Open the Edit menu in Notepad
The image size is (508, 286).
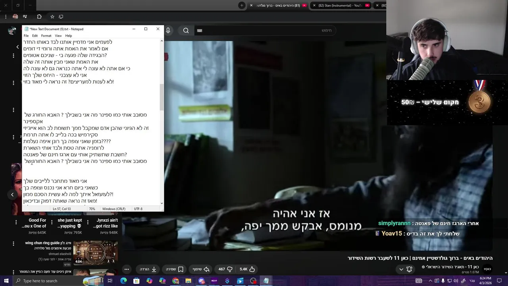(x=35, y=36)
